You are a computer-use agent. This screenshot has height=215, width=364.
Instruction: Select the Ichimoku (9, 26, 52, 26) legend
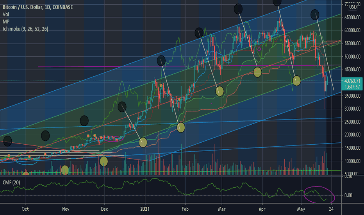pos(25,29)
